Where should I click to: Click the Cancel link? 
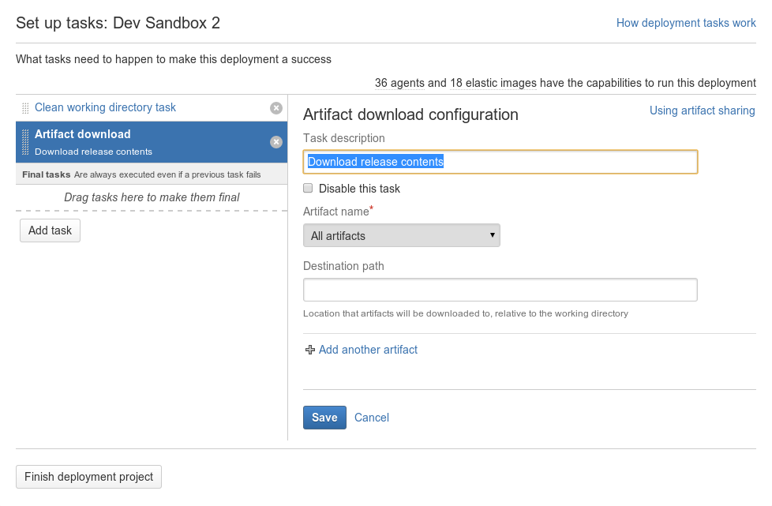point(372,418)
